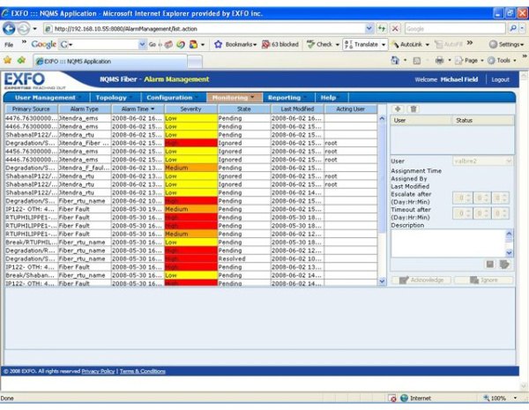Switch to the Reporting tab
529x410 pixels.
click(x=284, y=97)
